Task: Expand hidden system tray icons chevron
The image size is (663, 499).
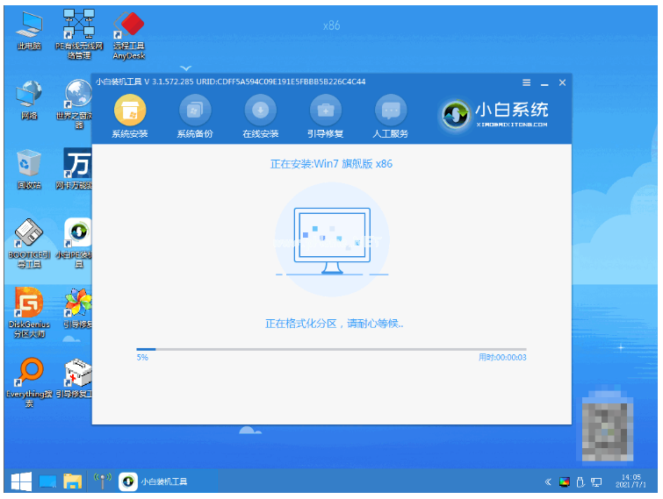Action: click(549, 481)
